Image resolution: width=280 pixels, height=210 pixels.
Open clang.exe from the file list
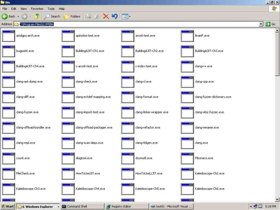coord(187,143)
